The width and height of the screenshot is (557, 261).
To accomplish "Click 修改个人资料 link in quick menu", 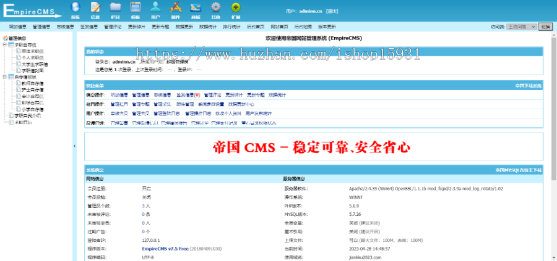I will pos(228,114).
